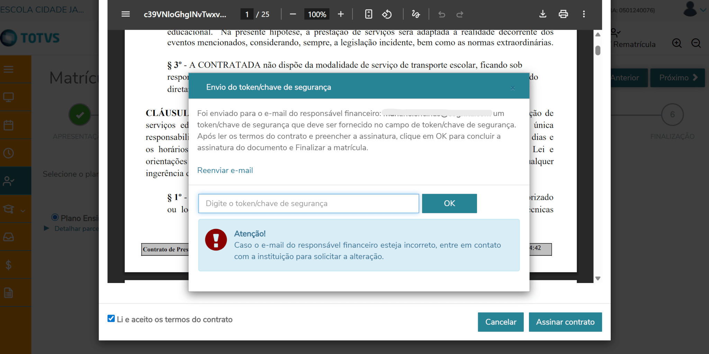Zoom out the PDF with minus icon
This screenshot has width=709, height=354.
coord(293,14)
